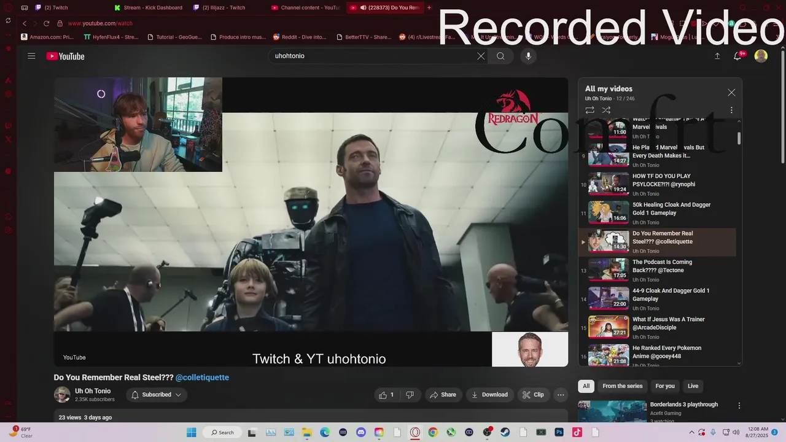Open the Uh Oh Tonio channel name link
Image resolution: width=786 pixels, height=442 pixels.
(x=93, y=391)
